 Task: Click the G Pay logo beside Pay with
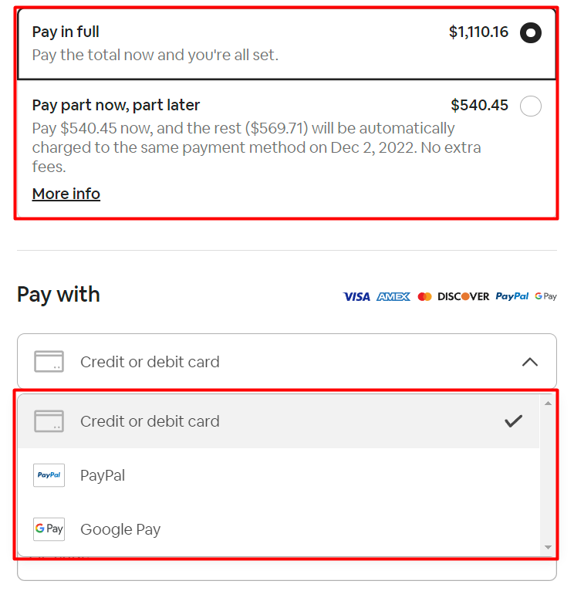(545, 296)
